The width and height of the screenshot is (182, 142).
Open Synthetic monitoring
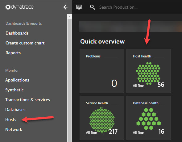click(x=14, y=90)
